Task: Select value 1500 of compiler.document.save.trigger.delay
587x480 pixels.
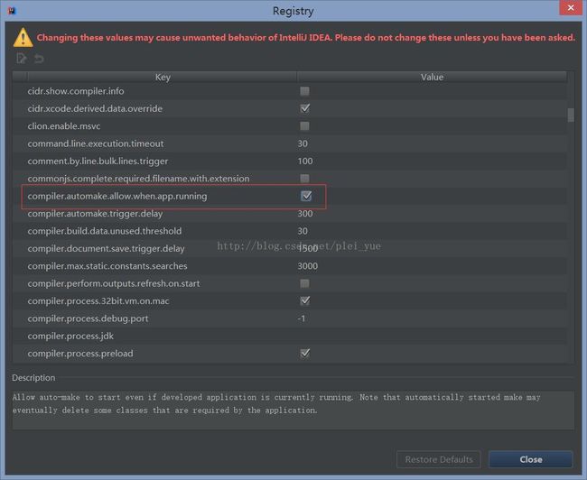Action: (x=308, y=248)
